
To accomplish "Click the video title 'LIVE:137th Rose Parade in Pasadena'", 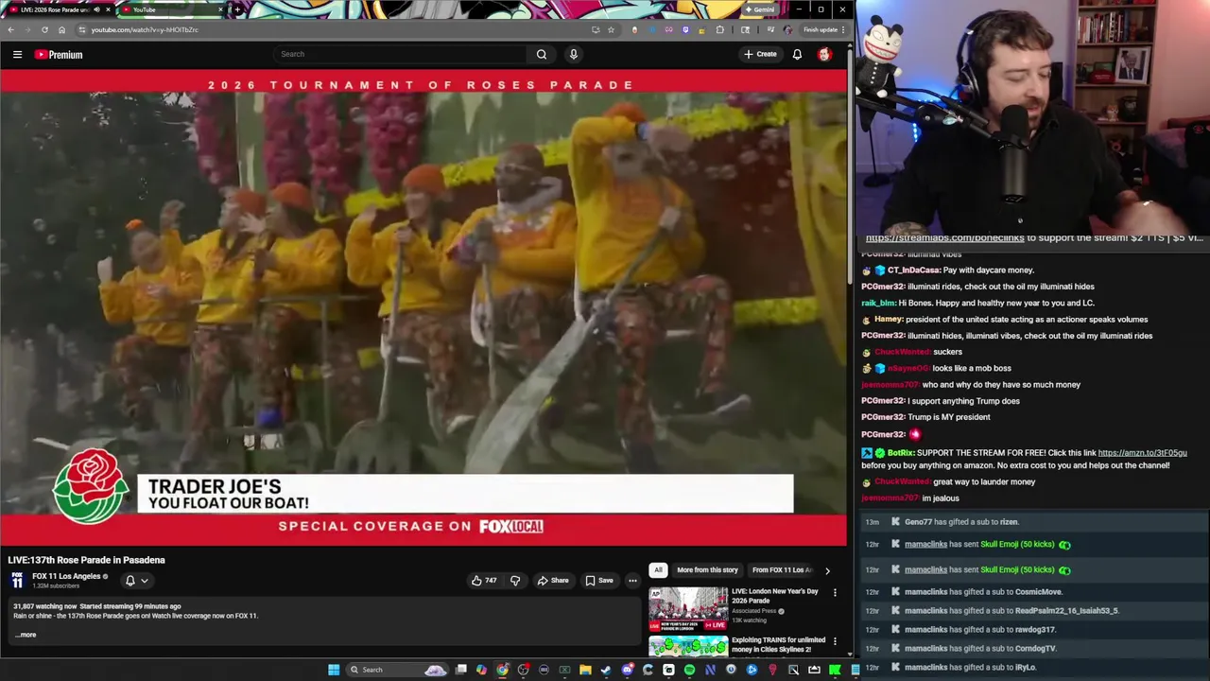I will (87, 560).
